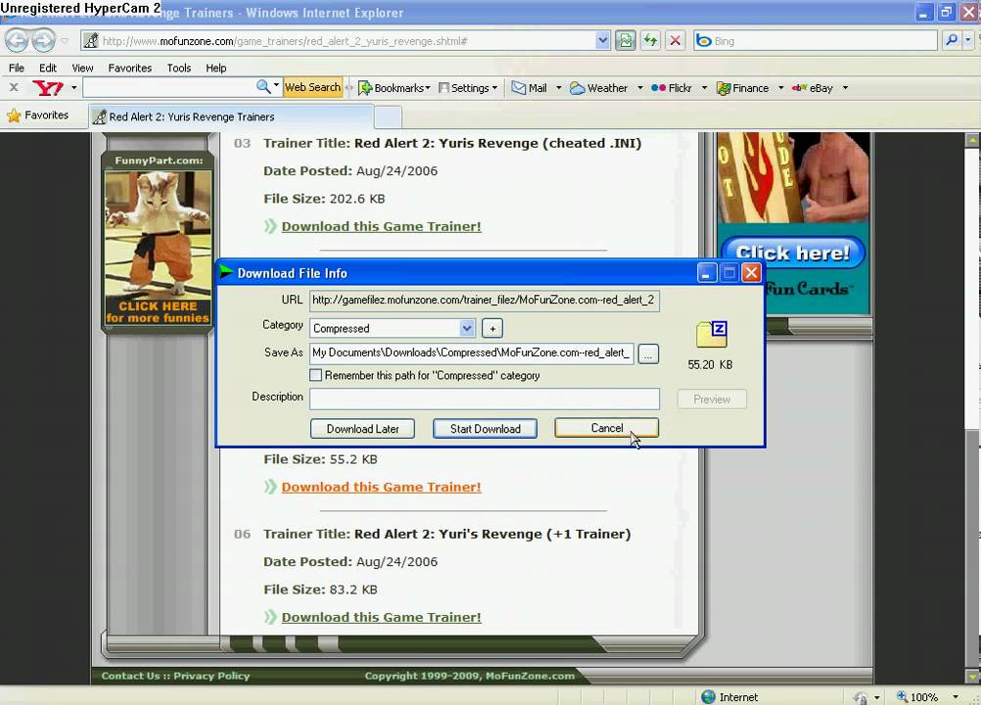The width and height of the screenshot is (981, 705).
Task: Click the URL field in download dialog
Action: click(x=485, y=301)
